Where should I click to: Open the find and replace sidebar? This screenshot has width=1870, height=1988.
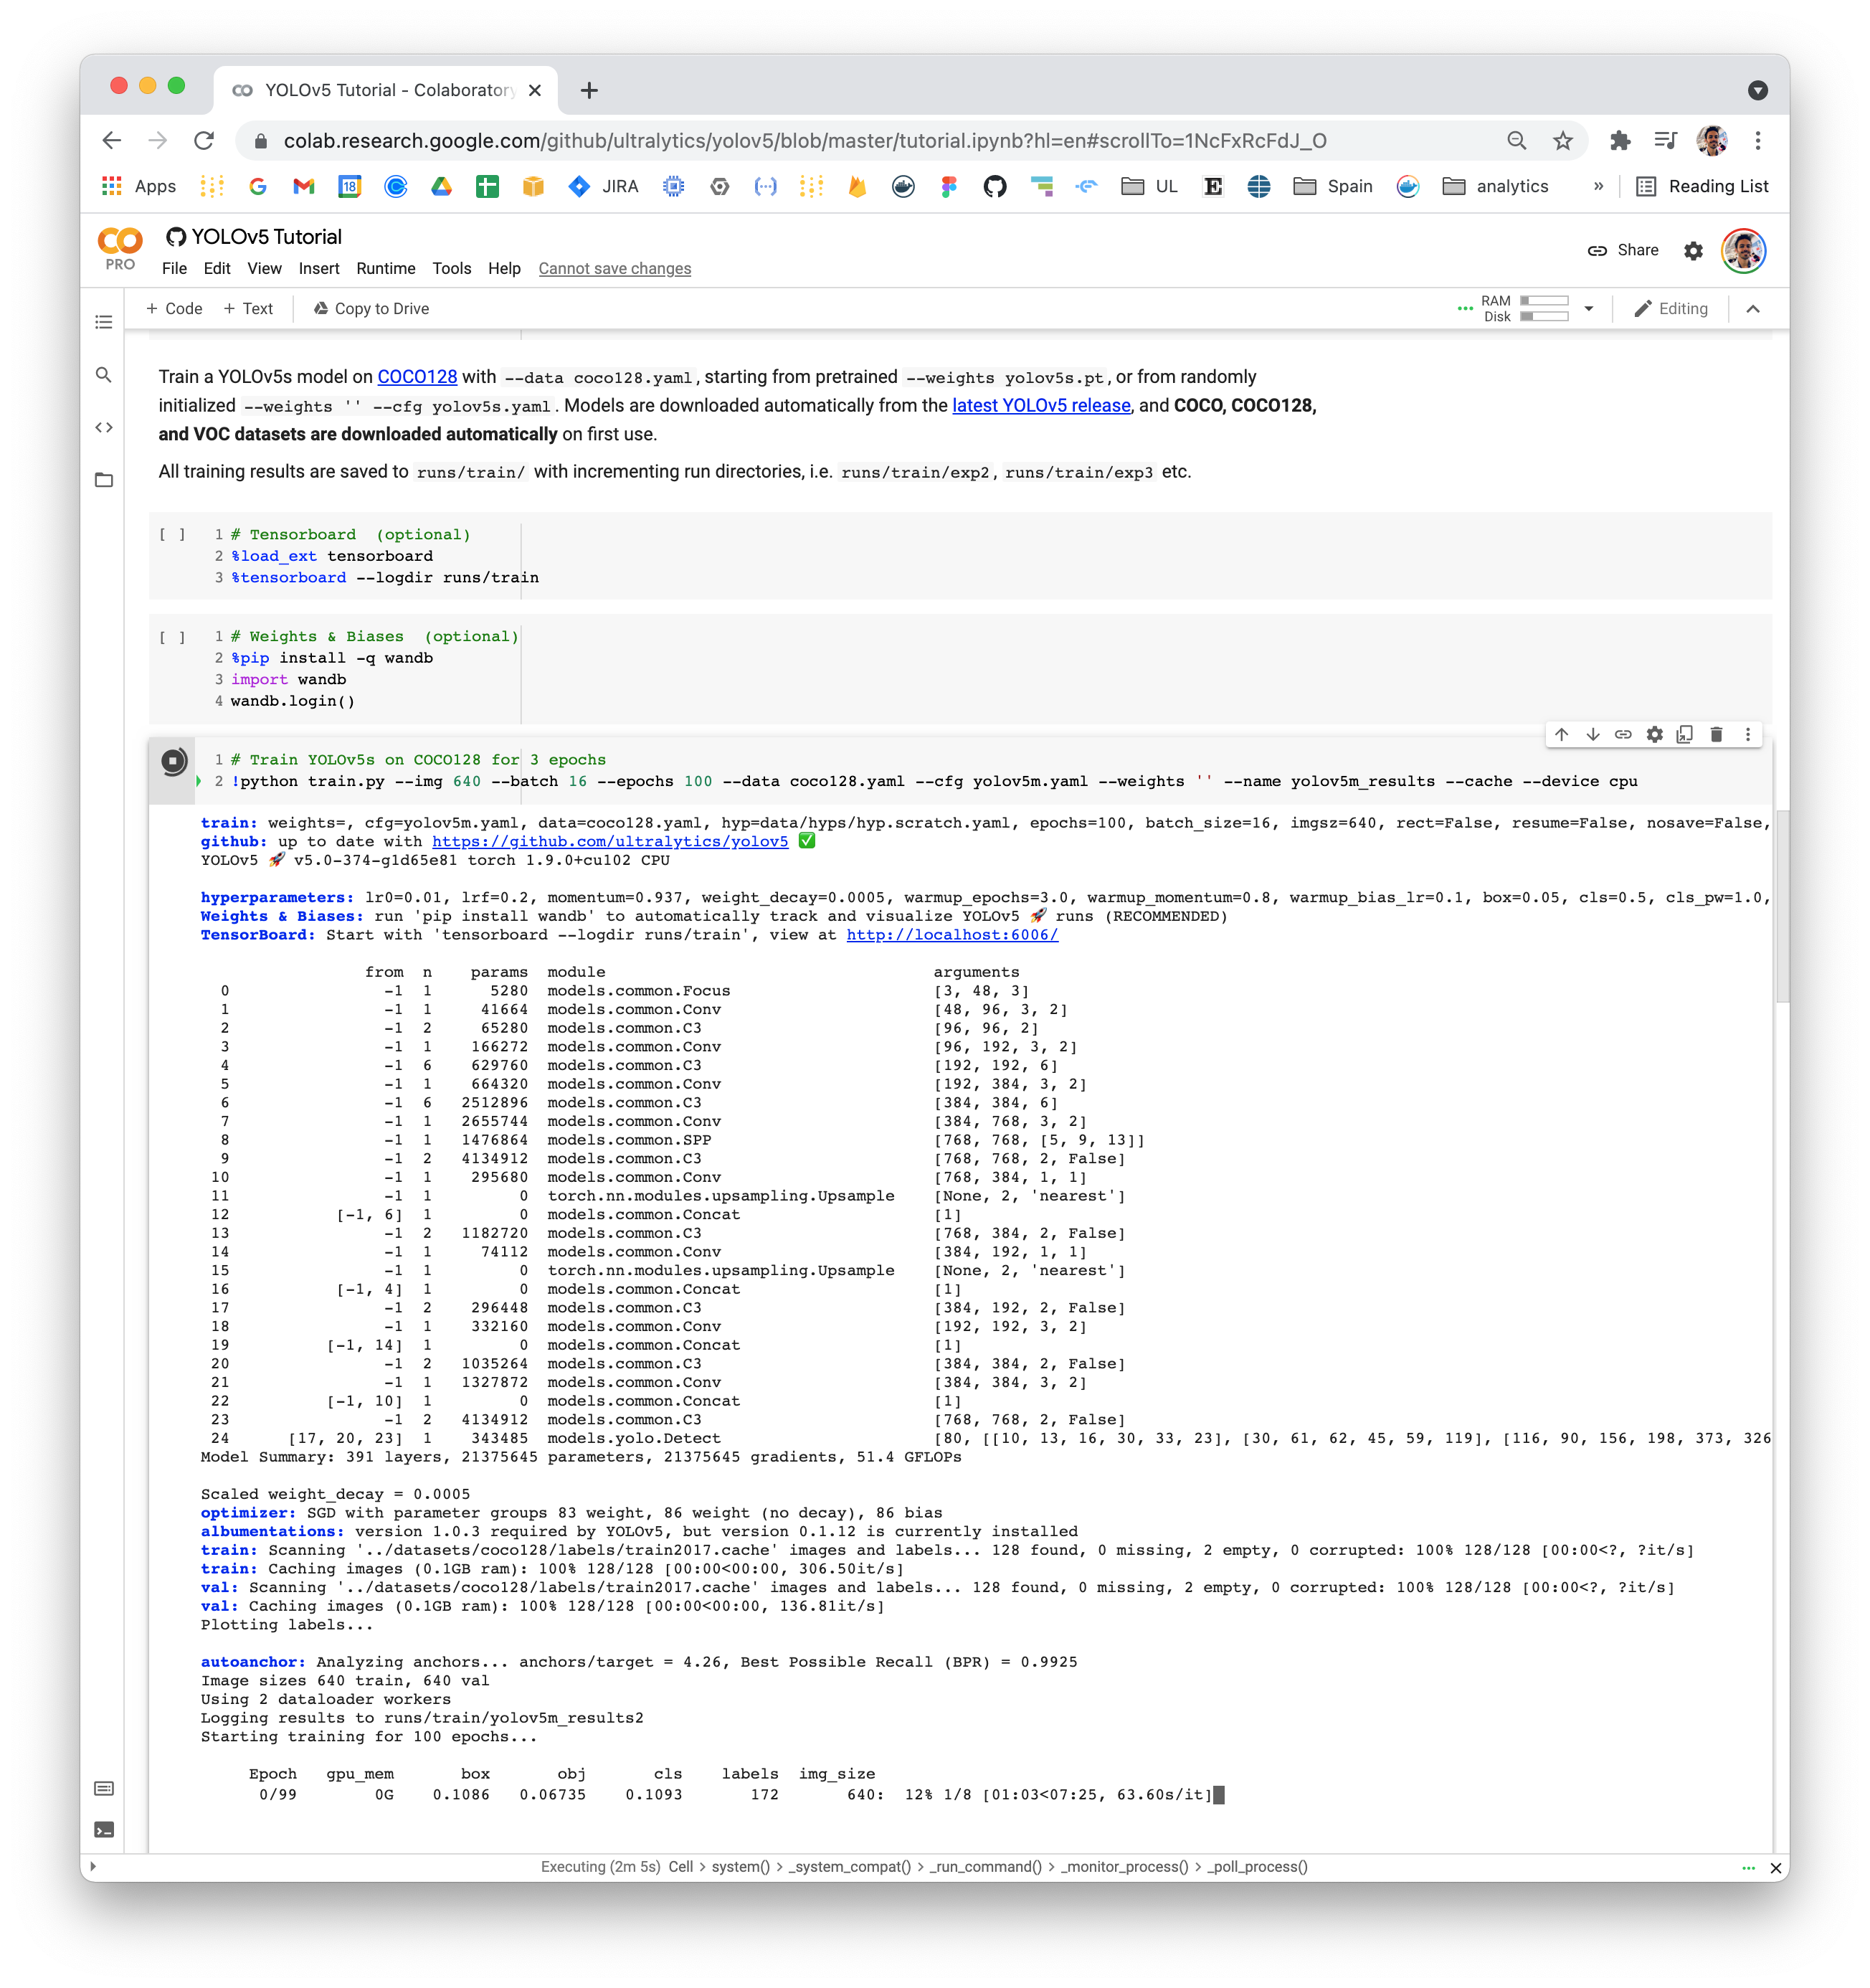tap(104, 375)
